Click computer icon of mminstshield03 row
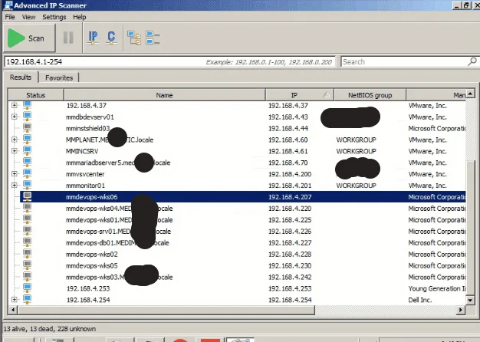Viewport: 480px width, 342px height. pos(28,128)
